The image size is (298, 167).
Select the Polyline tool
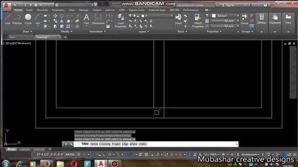[17, 19]
